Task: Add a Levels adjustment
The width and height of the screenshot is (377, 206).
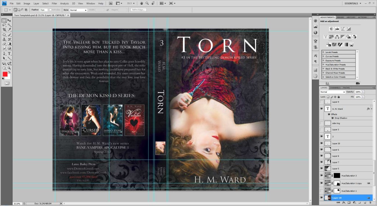Action: tap(337, 29)
